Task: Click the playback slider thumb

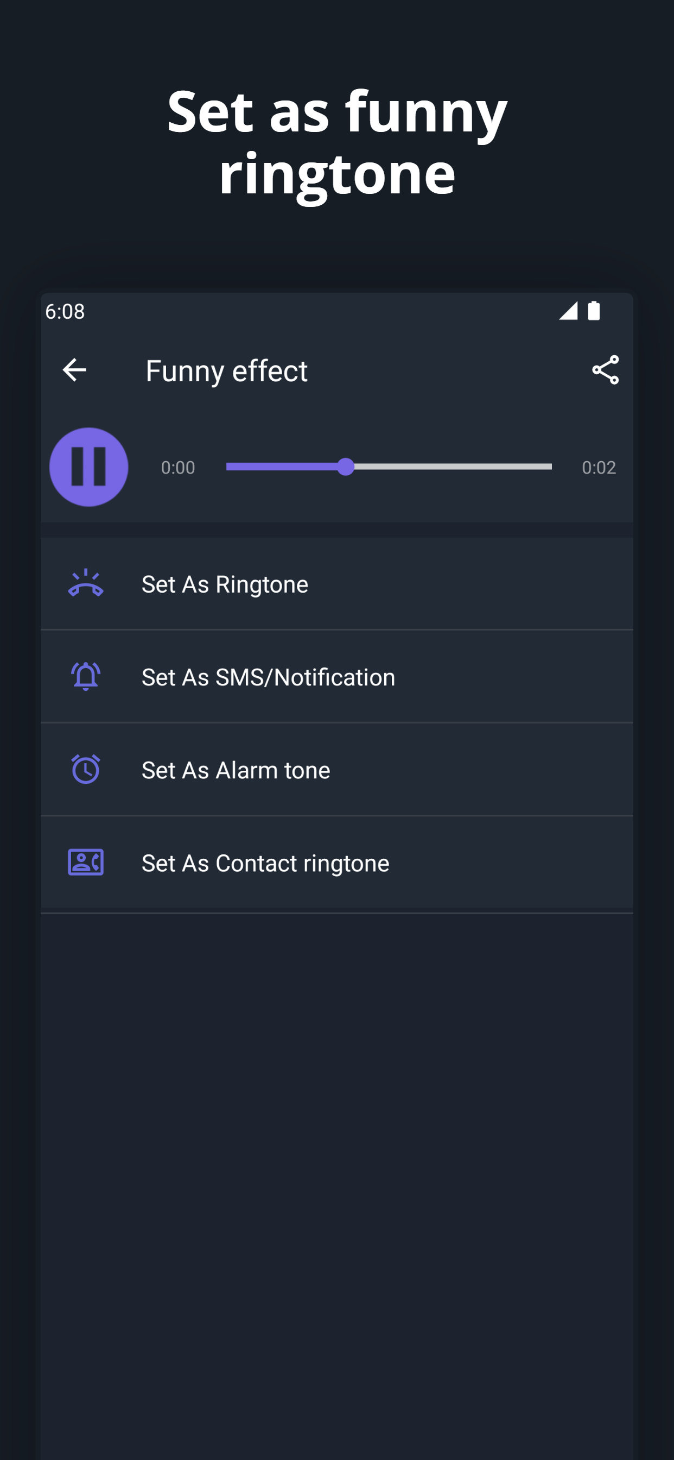Action: [x=346, y=467]
